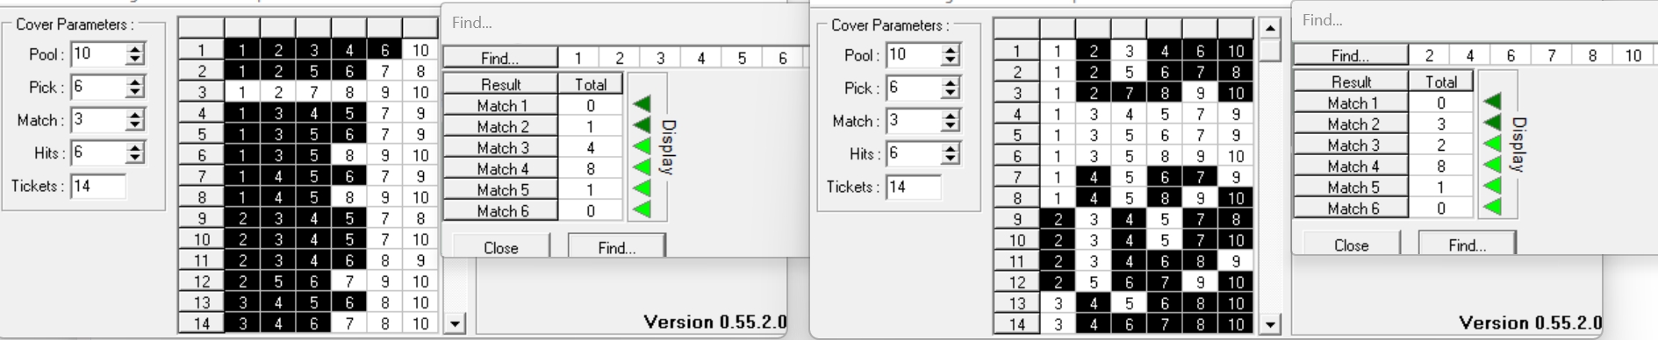
Task: Click the Match spinner arrows in left window
Action: click(x=134, y=120)
